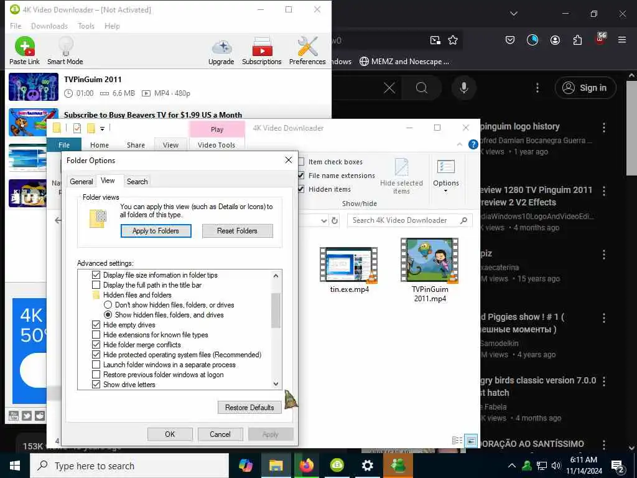
Task: Enable Launch folder windows in separate process
Action: 96,365
